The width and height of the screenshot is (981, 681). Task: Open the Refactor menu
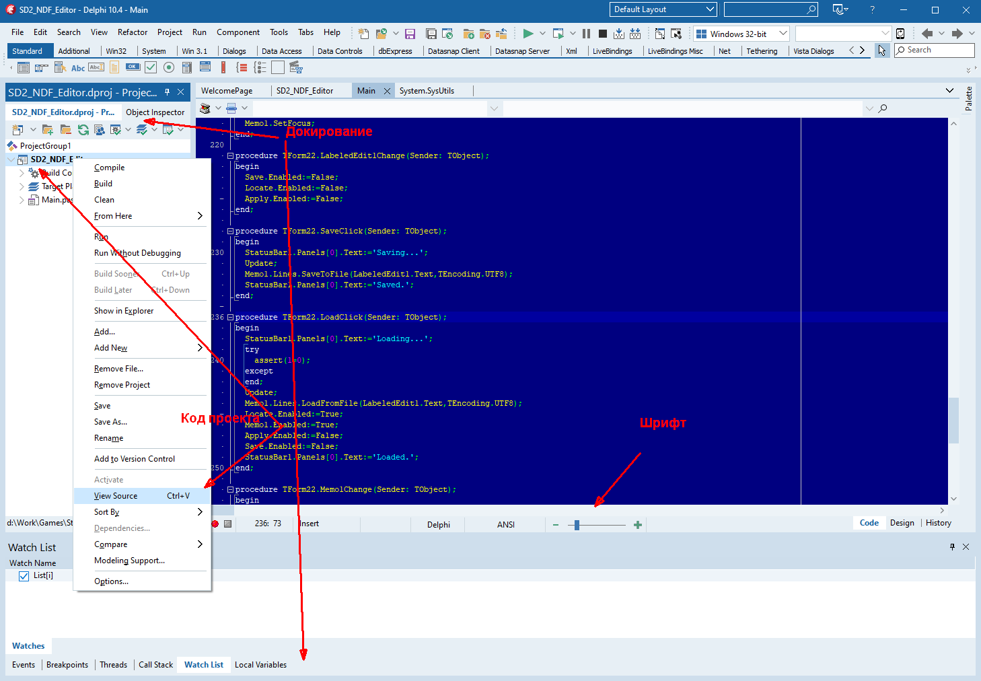click(x=133, y=32)
